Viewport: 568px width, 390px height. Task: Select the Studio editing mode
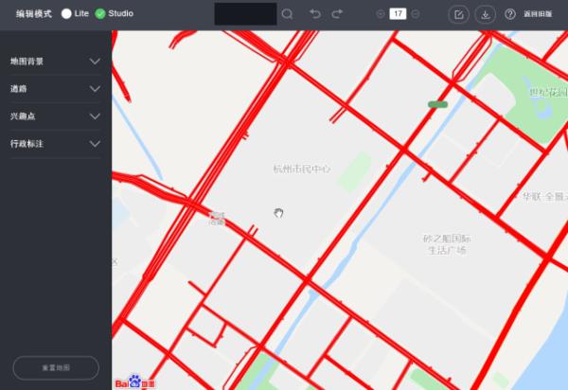pyautogui.click(x=100, y=14)
